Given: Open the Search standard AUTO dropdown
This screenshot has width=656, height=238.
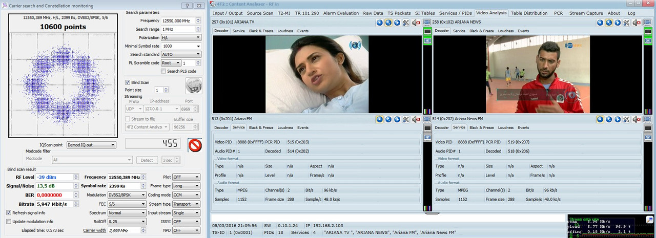Looking at the screenshot, I should (180, 54).
